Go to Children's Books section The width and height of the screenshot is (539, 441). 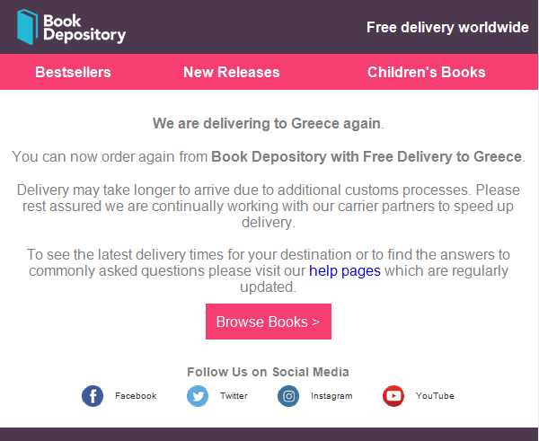pos(426,72)
